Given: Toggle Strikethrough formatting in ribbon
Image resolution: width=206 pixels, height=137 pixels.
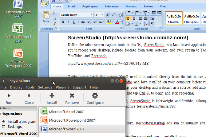Looking at the screenshot, I should click(83, 22).
